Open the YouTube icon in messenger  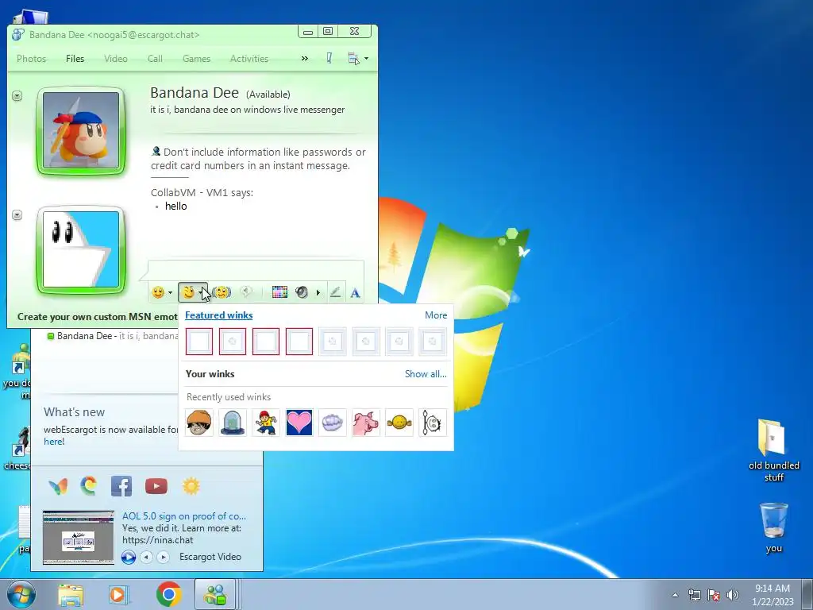click(156, 486)
